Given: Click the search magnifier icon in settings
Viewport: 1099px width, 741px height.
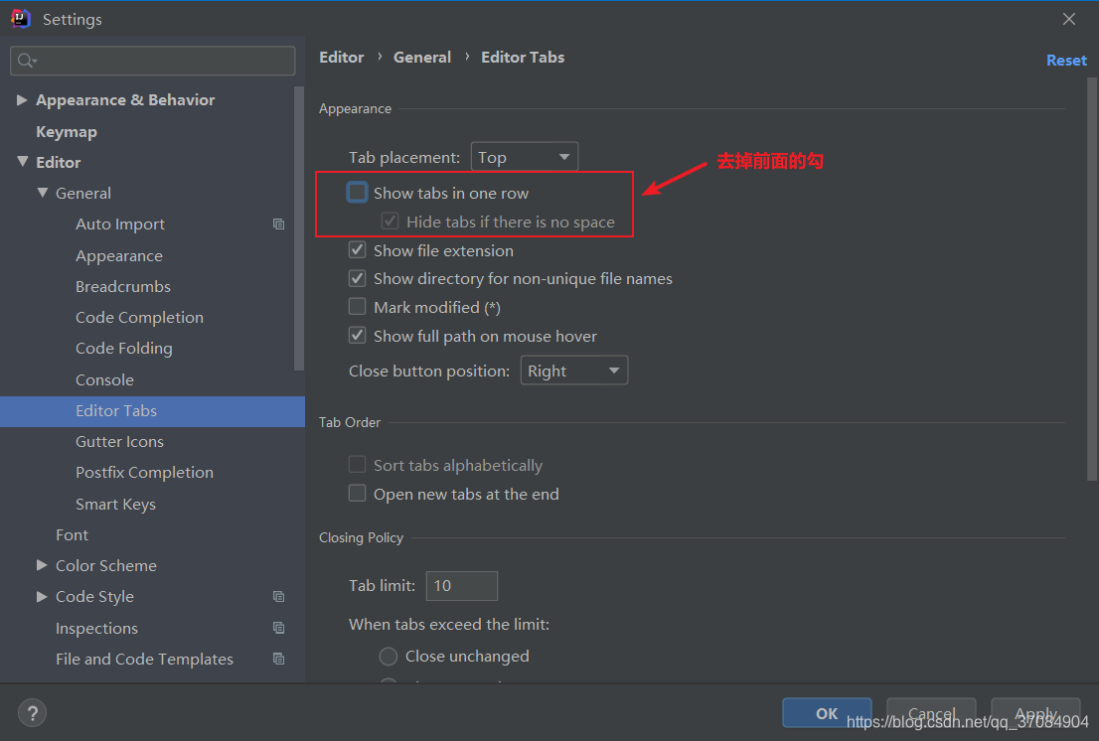Looking at the screenshot, I should pyautogui.click(x=27, y=61).
